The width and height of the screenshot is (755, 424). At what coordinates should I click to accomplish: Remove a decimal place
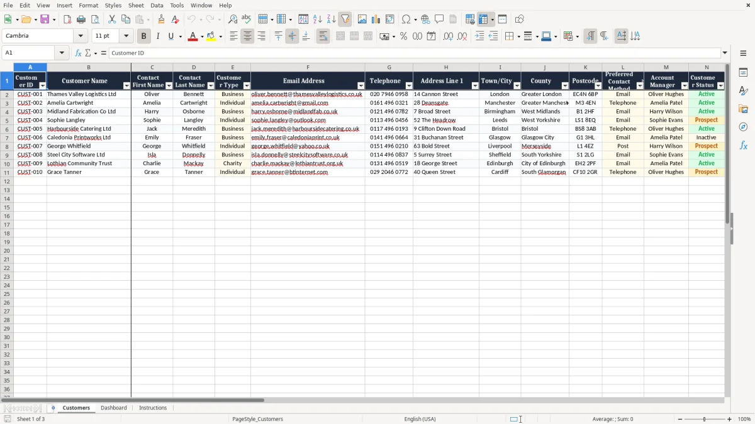pos(462,36)
